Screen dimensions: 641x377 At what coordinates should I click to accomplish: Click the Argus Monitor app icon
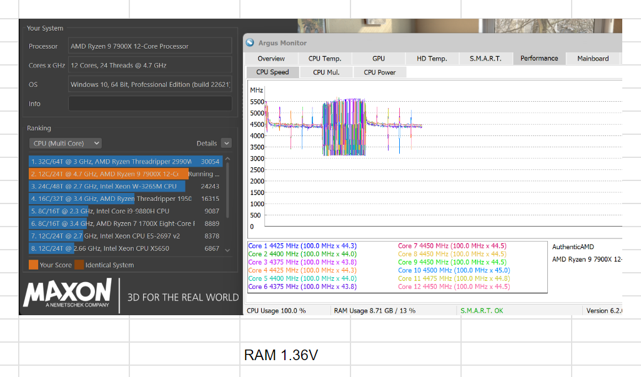pyautogui.click(x=250, y=43)
